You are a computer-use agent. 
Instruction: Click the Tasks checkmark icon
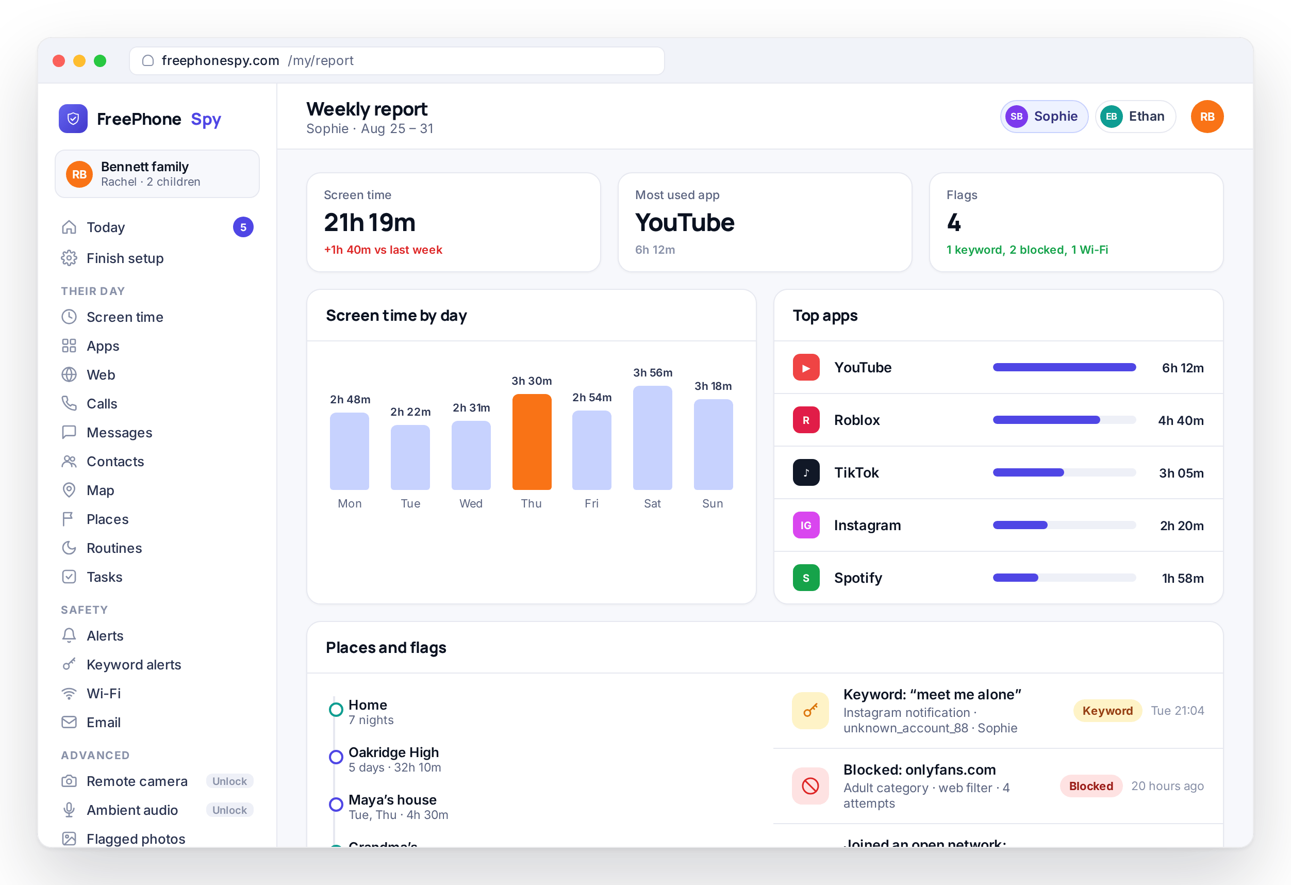click(69, 577)
